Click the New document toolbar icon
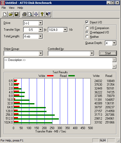 (x=5, y=14)
